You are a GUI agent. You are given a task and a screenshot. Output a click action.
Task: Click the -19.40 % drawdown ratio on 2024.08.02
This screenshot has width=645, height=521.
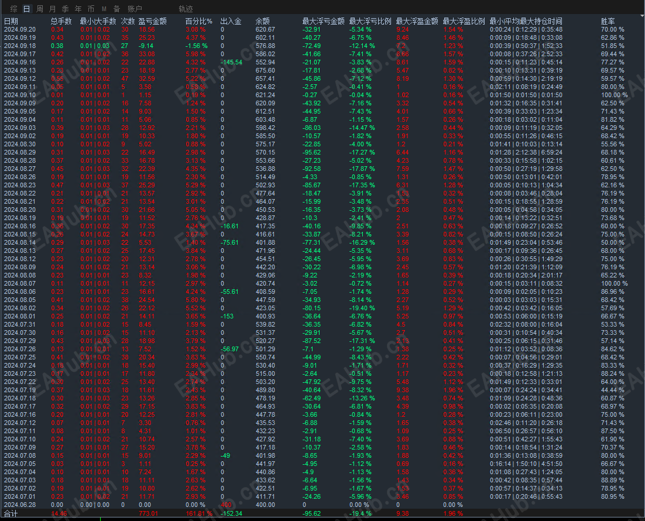coord(362,309)
